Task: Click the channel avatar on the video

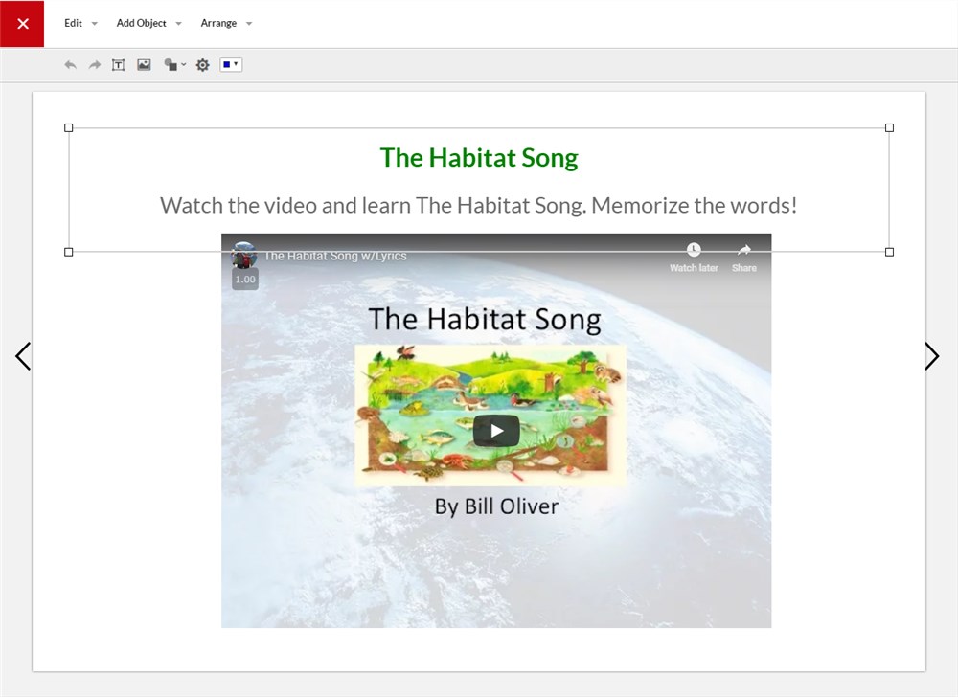Action: (x=244, y=255)
